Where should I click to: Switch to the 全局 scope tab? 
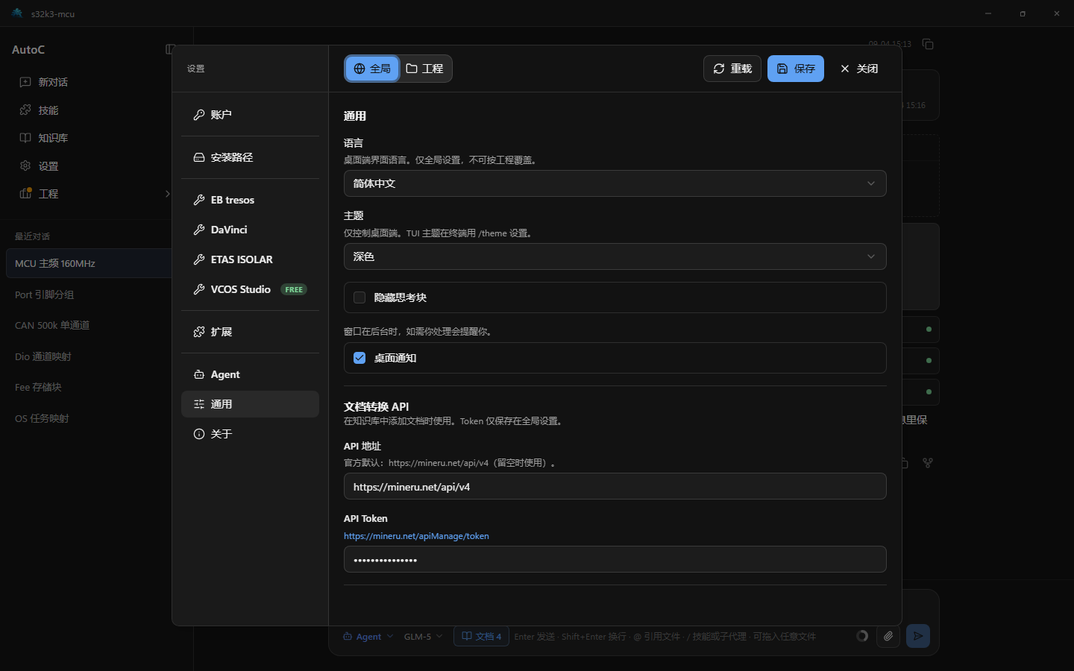click(372, 69)
